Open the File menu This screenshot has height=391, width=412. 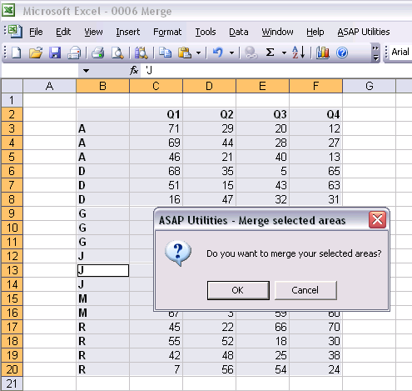[36, 32]
